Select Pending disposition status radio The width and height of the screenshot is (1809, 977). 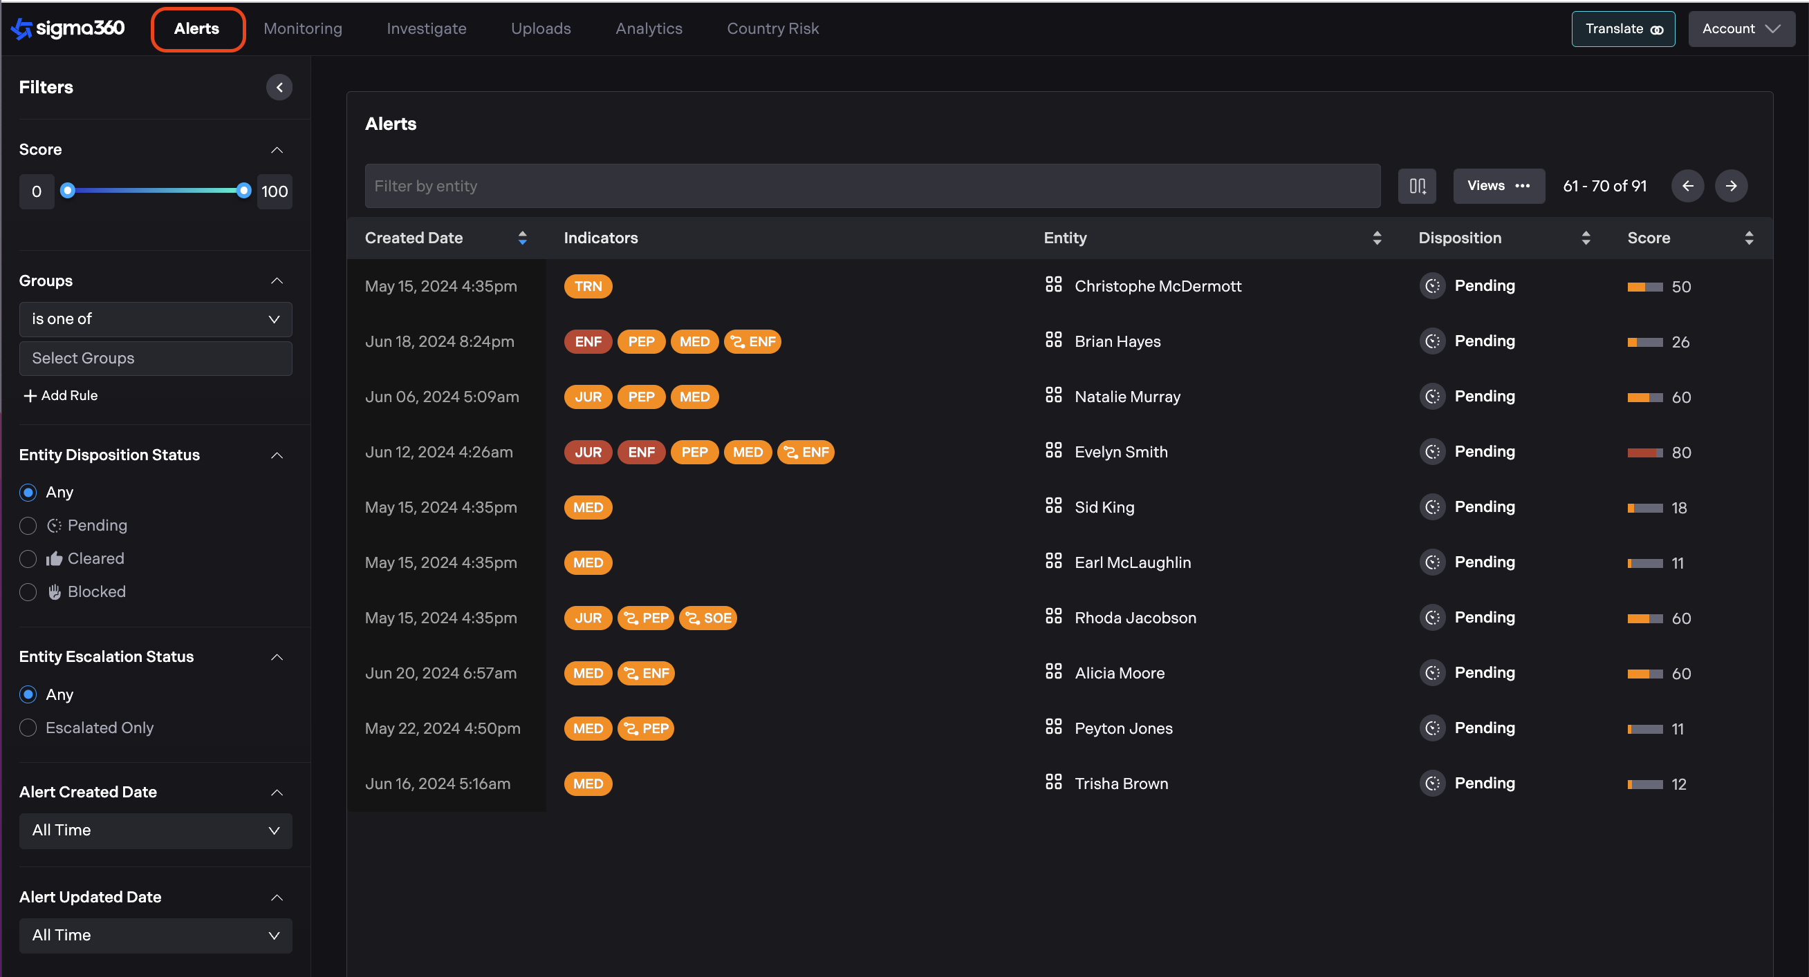coord(28,526)
